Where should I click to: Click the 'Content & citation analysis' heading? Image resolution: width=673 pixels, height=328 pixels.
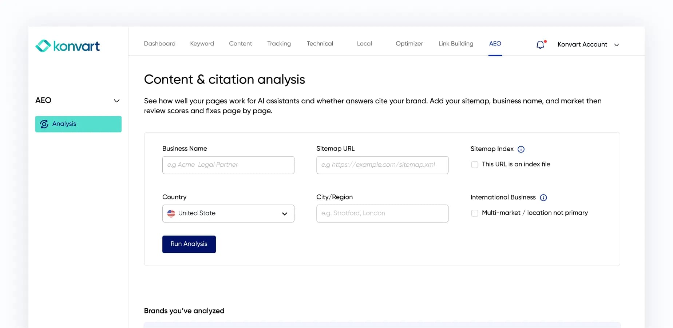[224, 79]
